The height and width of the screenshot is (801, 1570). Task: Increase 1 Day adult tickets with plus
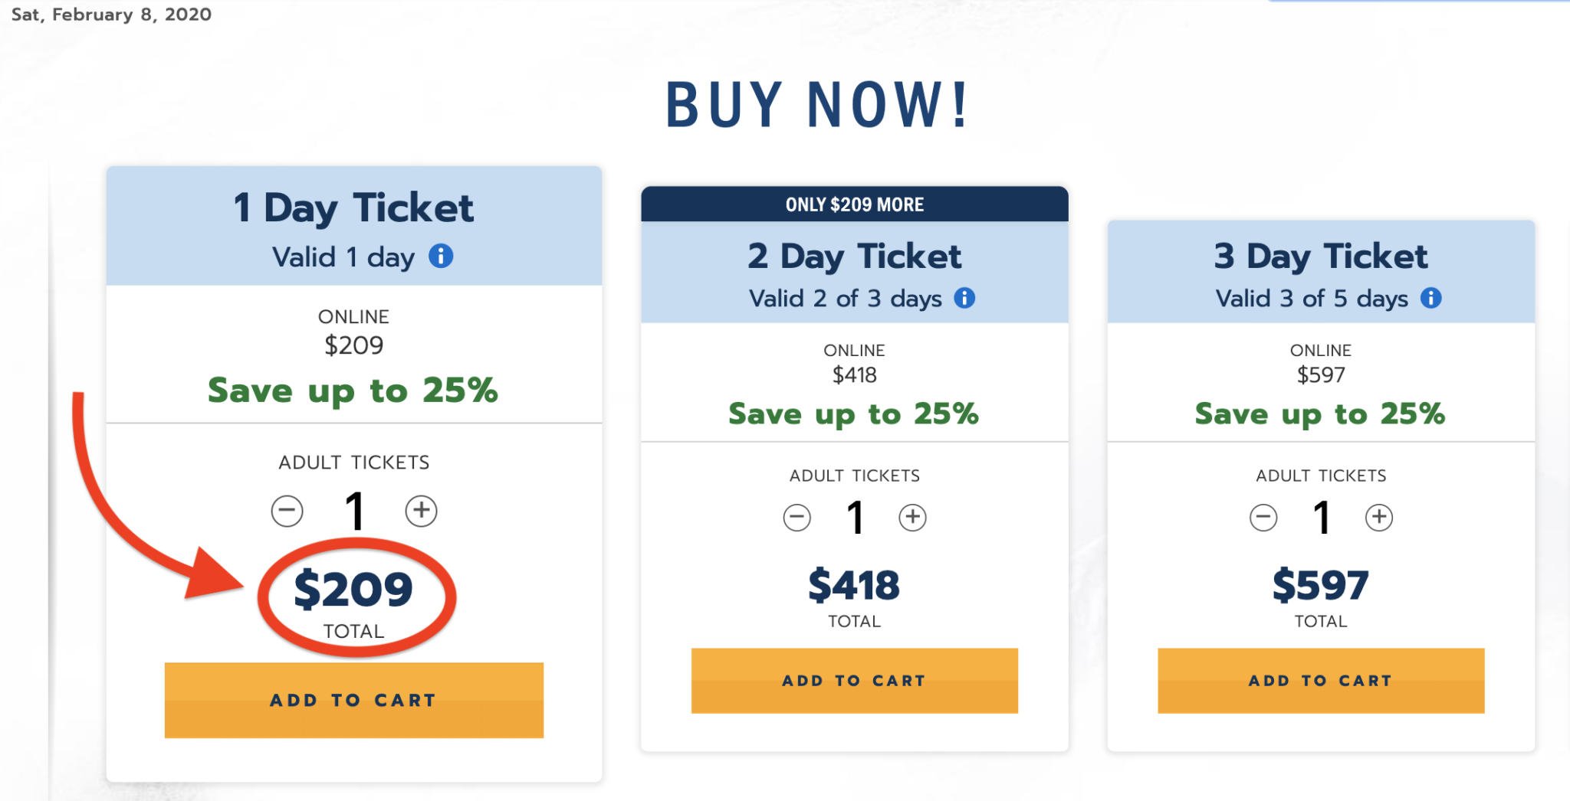[422, 511]
